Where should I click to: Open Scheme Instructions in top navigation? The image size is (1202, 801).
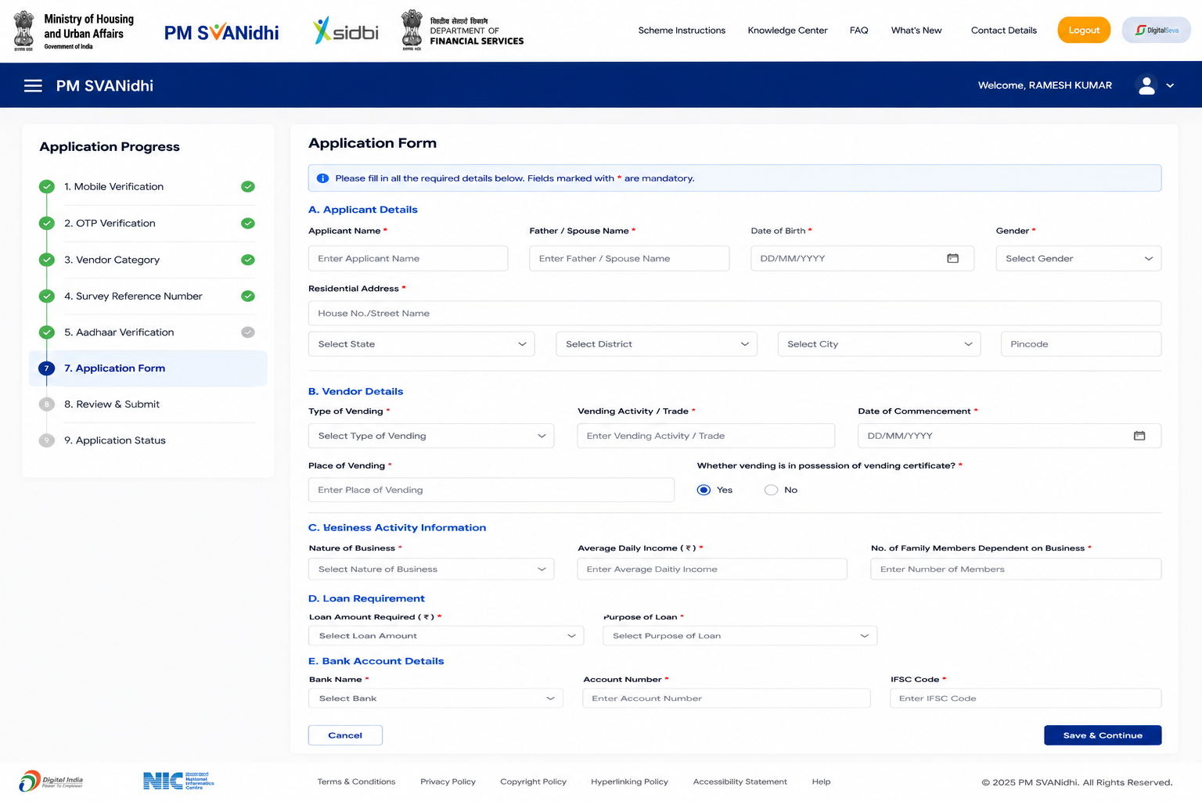pos(682,31)
